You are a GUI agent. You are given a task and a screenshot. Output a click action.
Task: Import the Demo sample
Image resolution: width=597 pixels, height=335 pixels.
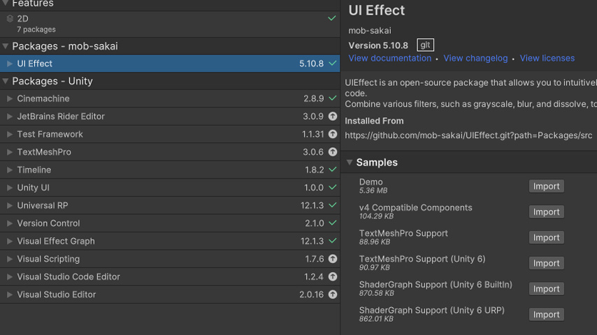coord(547,186)
